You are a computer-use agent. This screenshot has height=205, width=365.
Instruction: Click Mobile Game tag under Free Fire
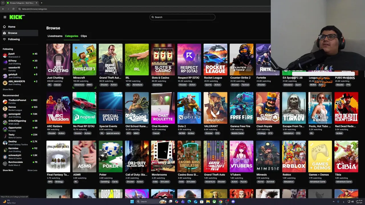[x=238, y=133]
